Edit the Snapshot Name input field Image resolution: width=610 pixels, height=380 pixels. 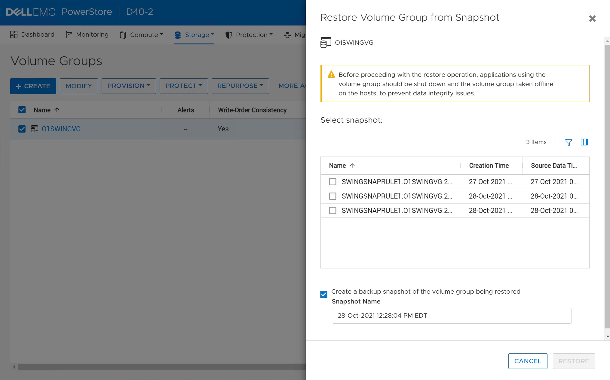pos(451,316)
